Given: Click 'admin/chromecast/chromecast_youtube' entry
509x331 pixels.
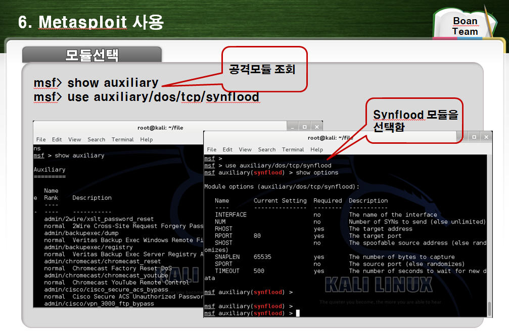Looking at the screenshot, I should tap(106, 275).
